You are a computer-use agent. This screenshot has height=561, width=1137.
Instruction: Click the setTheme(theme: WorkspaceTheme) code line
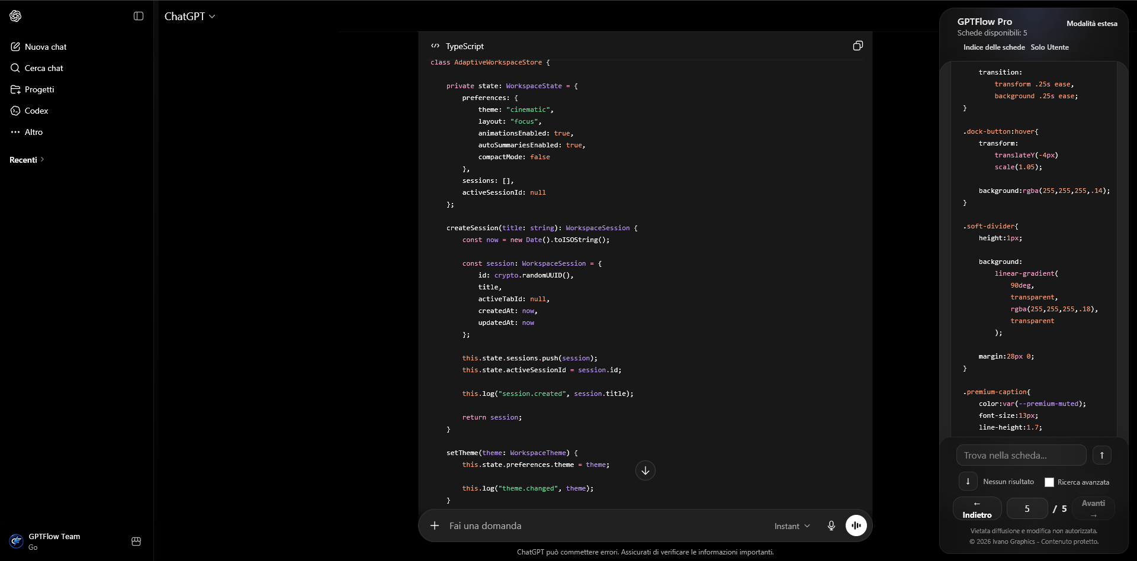click(512, 453)
